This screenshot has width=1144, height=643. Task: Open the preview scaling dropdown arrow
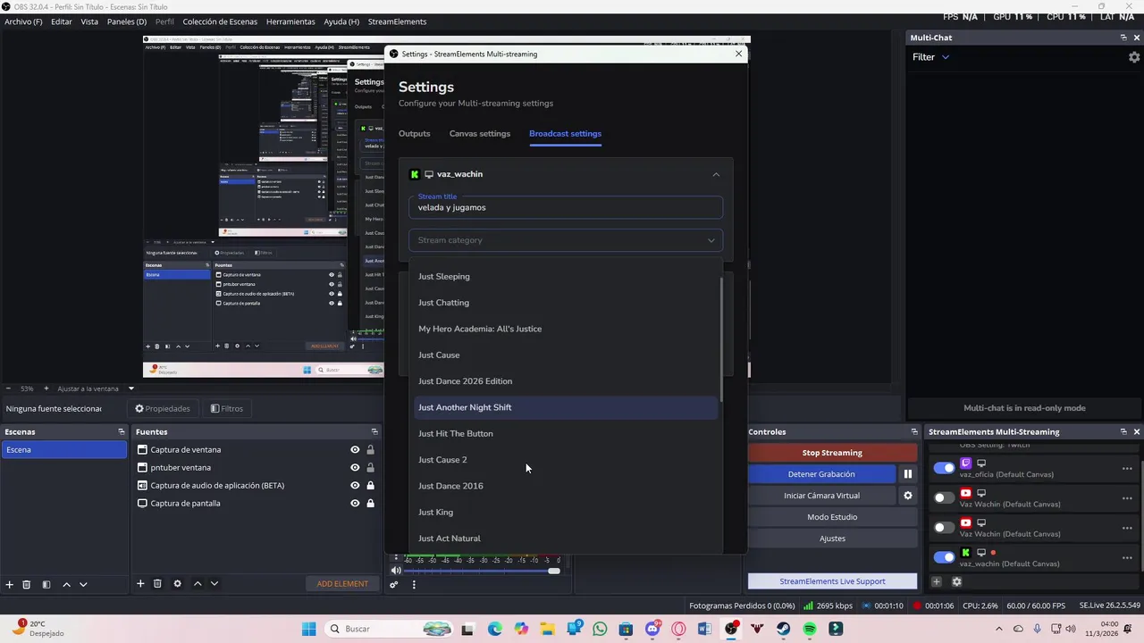pyautogui.click(x=130, y=388)
